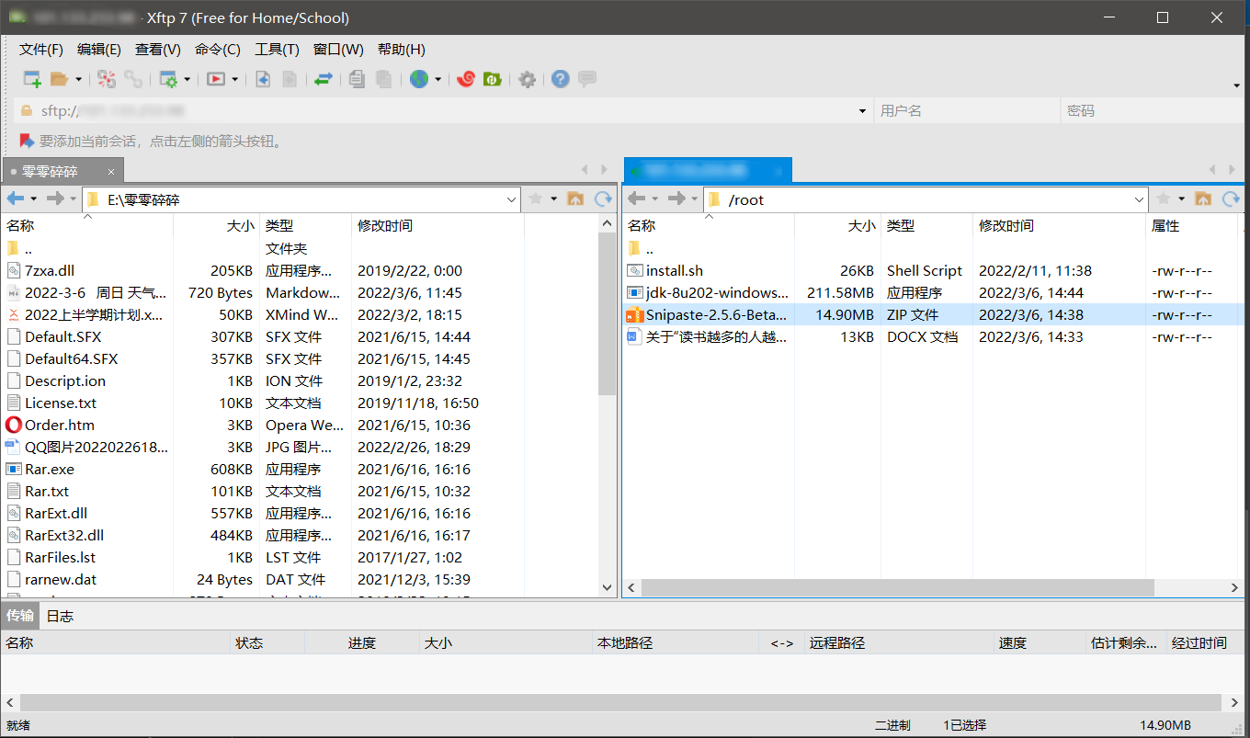Click the 用户名 input field
Viewport: 1250px width, 738px height.
point(966,110)
